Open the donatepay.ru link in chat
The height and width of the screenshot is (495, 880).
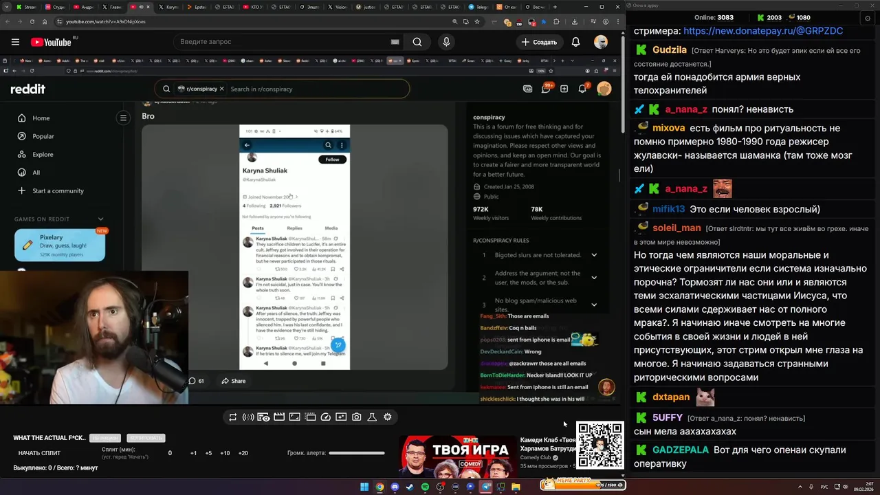pos(763,31)
